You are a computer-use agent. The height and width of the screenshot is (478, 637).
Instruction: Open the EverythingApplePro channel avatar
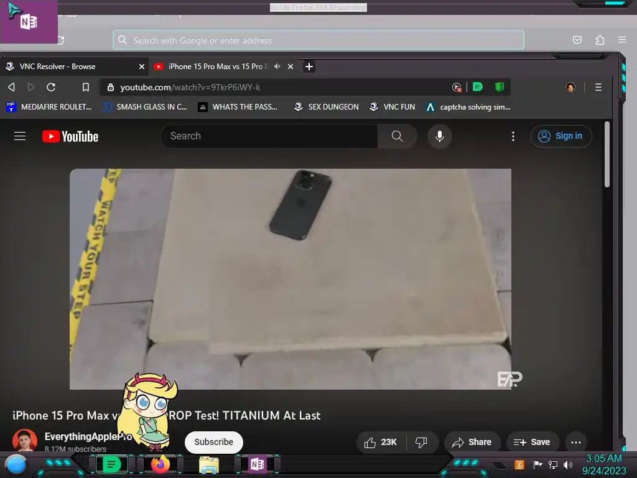click(25, 441)
